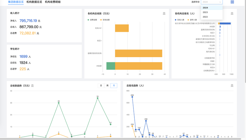Select the 周 trend granularity button
The width and height of the screenshot is (246, 140).
click(107, 85)
